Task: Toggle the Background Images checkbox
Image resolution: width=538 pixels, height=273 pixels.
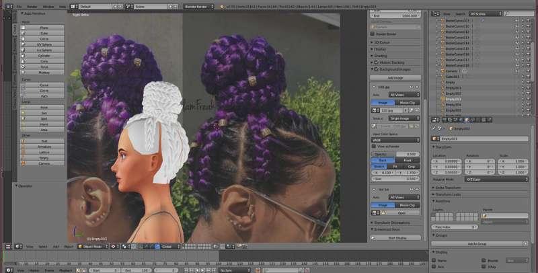Action: tap(377, 69)
